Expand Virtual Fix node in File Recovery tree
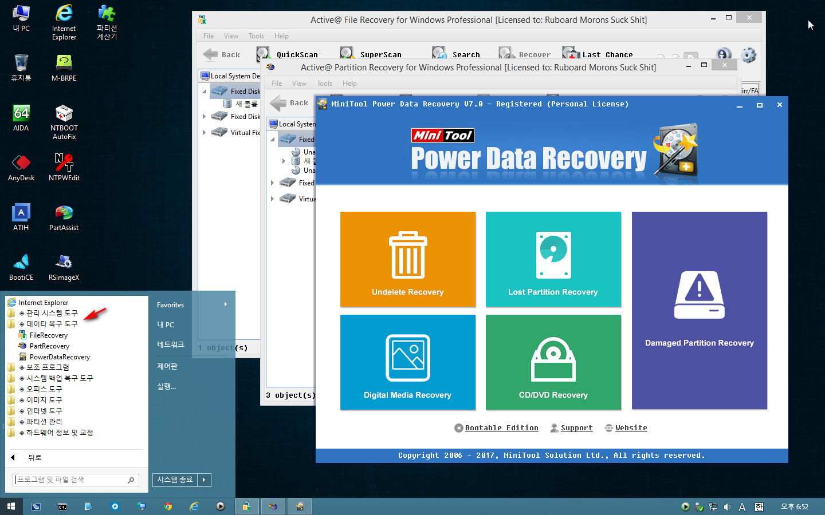Image resolution: width=825 pixels, height=515 pixels. click(205, 132)
